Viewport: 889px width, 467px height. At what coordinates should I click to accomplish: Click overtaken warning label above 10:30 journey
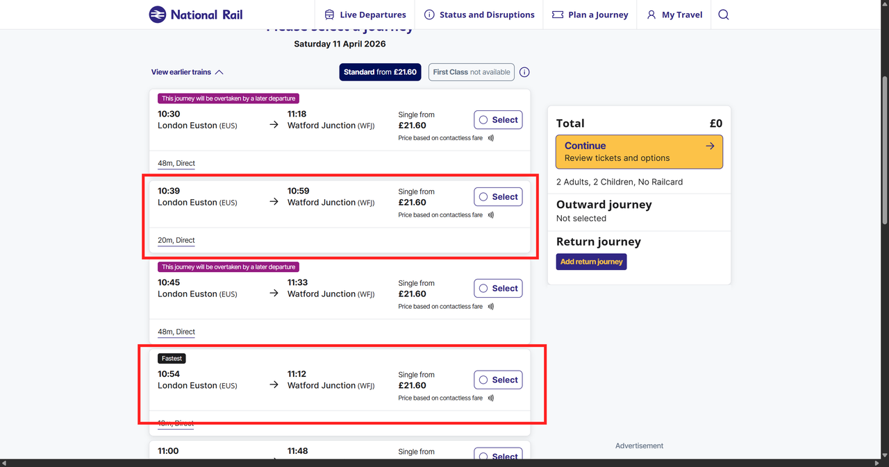229,99
